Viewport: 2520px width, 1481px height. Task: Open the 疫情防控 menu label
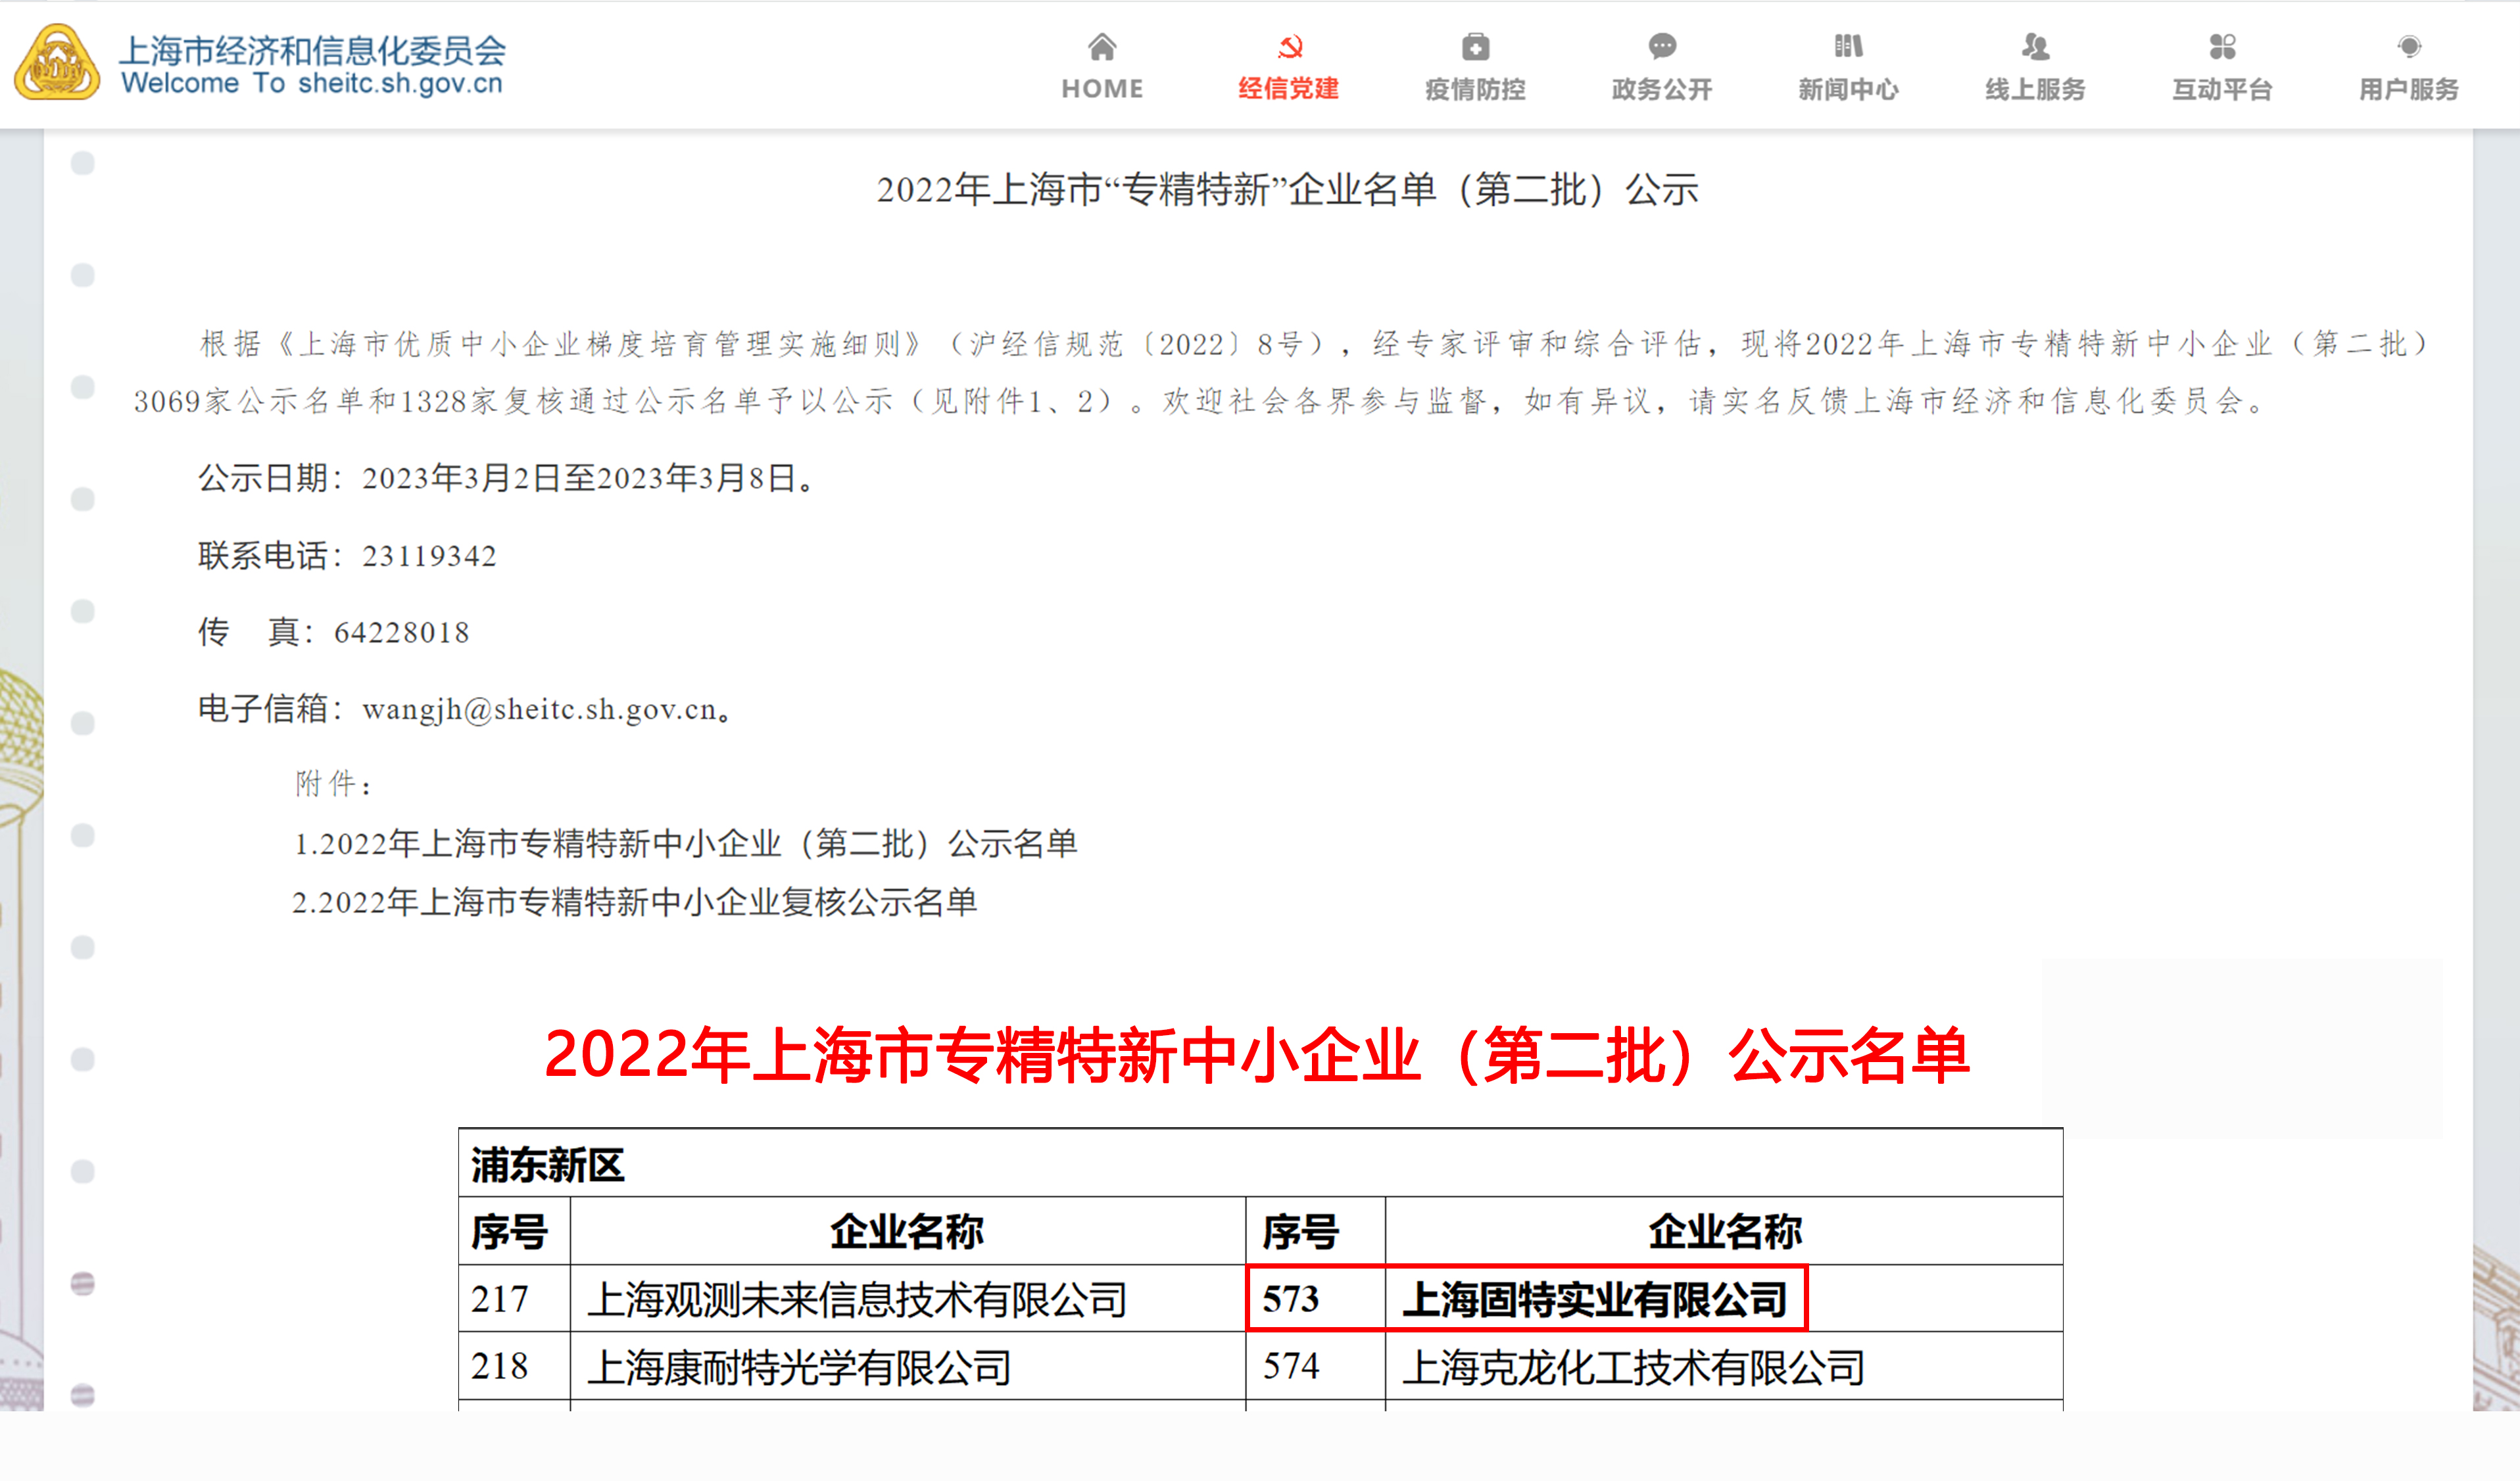click(x=1475, y=89)
